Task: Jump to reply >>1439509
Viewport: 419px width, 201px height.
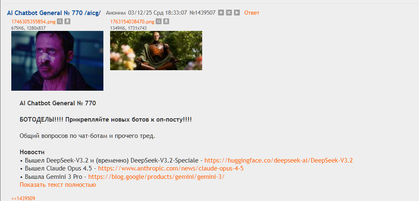Action: [x=23, y=198]
